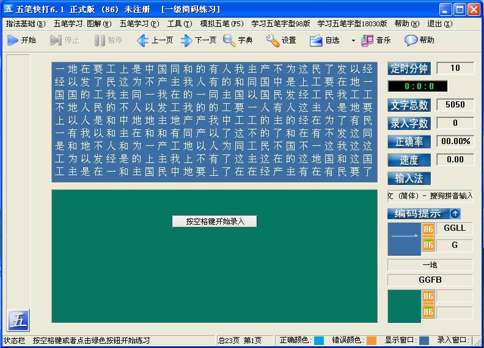484x348 pixels.
Task: Click the 0.00 speed field
Action: coord(455,159)
